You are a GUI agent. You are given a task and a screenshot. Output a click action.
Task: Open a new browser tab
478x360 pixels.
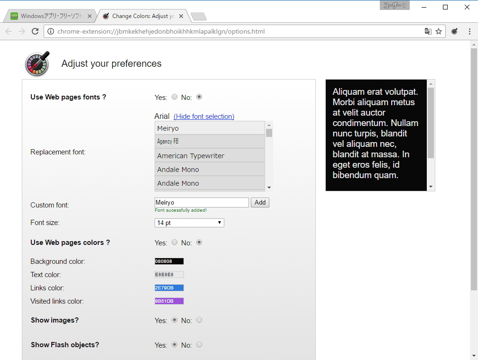coord(199,17)
